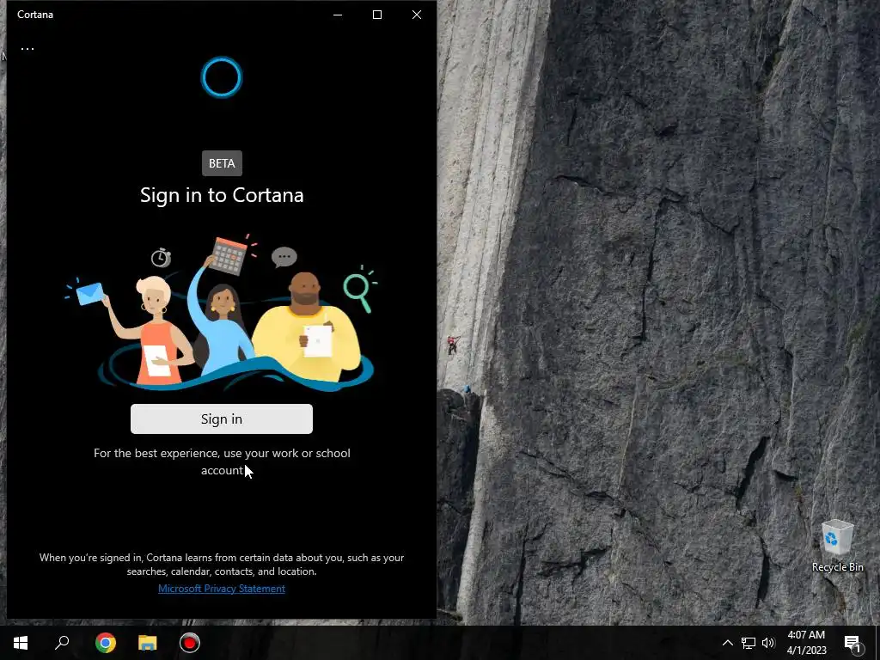Close the Cortana window
Viewport: 880px width, 660px height.
tap(417, 15)
